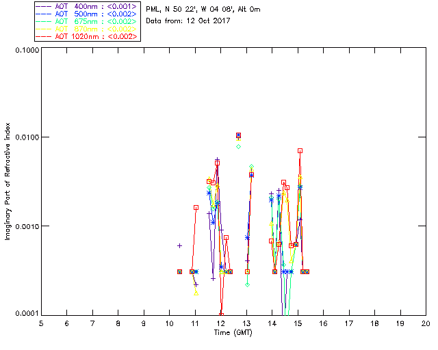Choose the AOT 870nm legend entry
The height and width of the screenshot is (350, 438).
[87, 29]
